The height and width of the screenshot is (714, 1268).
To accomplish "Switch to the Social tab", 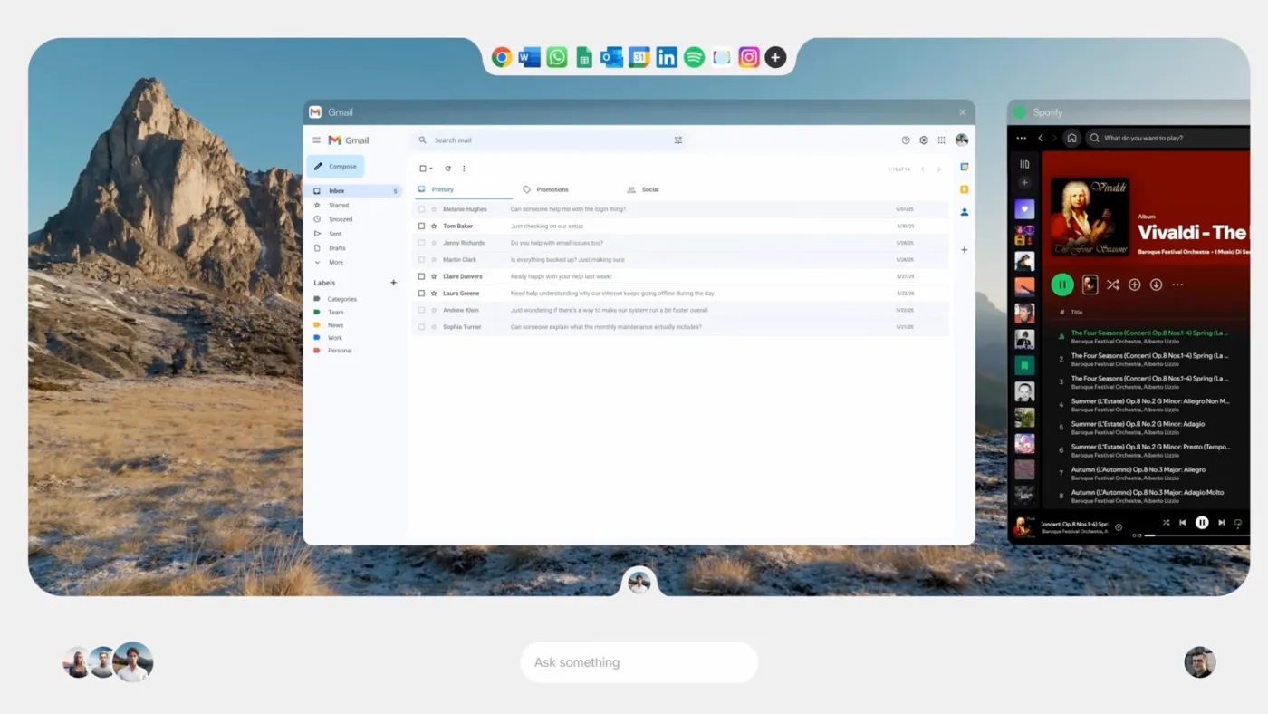I will (649, 189).
